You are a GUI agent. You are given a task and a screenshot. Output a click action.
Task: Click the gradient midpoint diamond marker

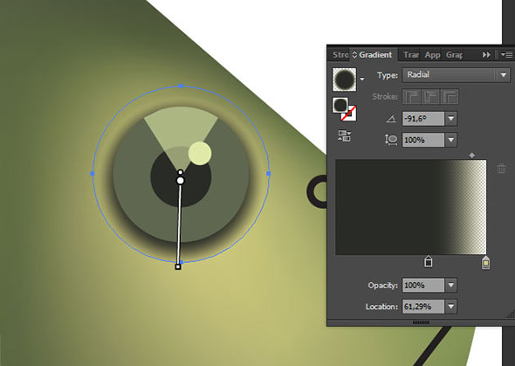point(471,155)
